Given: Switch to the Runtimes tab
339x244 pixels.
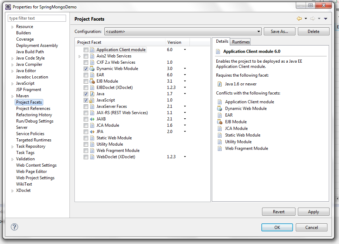Looking at the screenshot, I should (241, 42).
